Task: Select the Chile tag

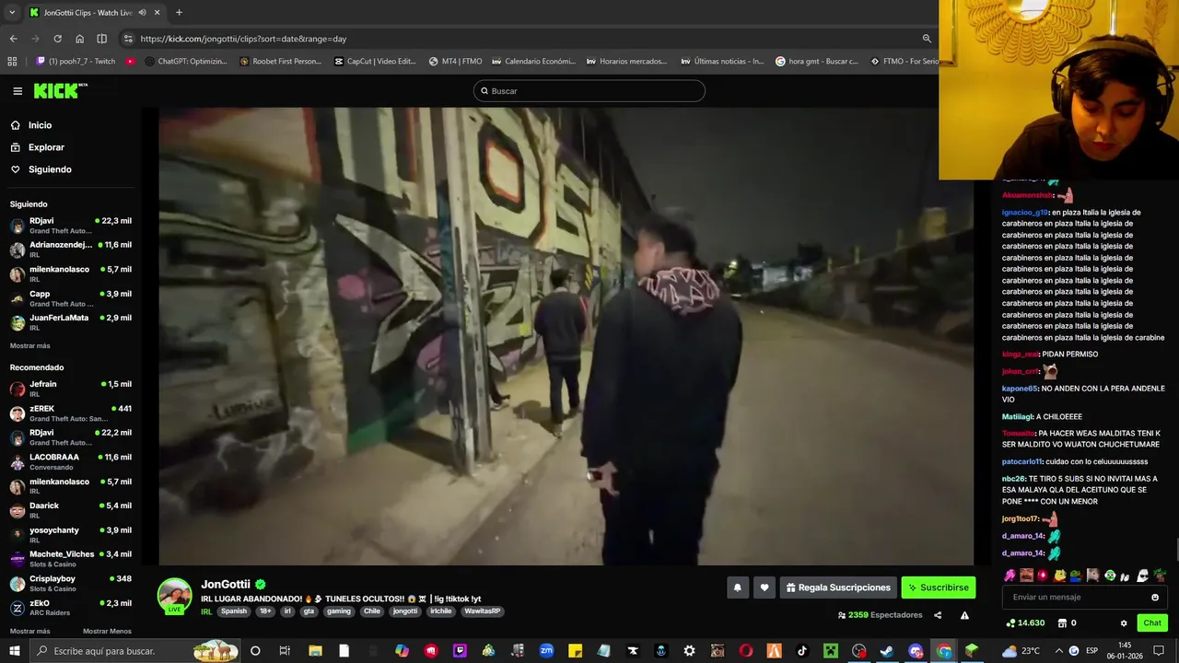Action: [x=372, y=611]
